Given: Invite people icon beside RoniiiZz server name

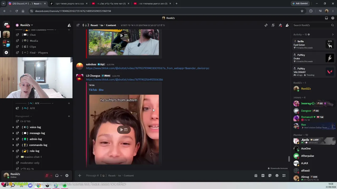Looking at the screenshot, I should click(x=69, y=25).
